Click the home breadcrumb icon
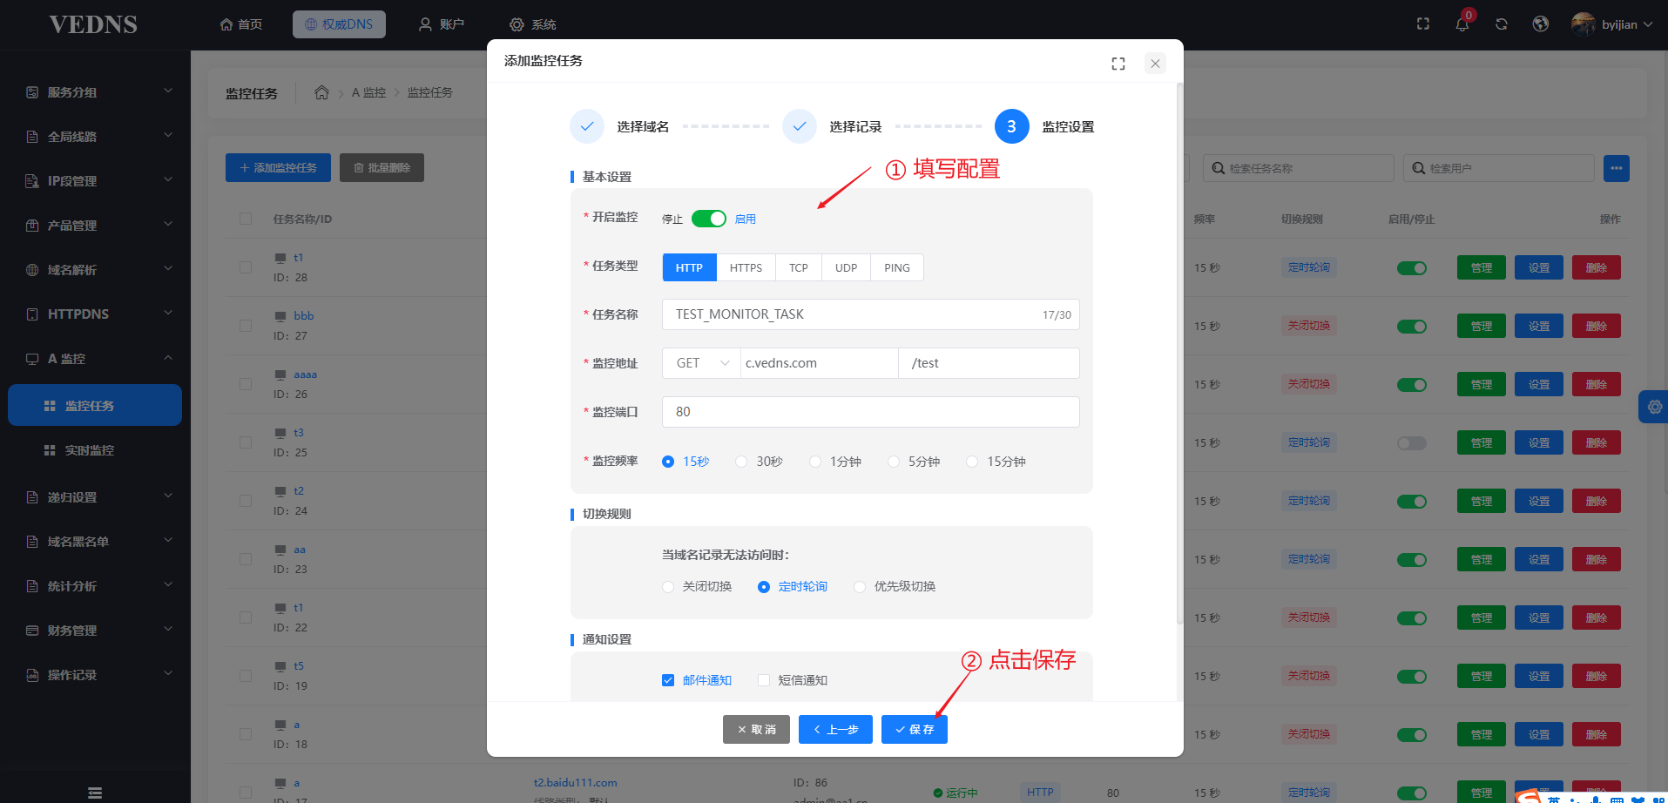The image size is (1668, 803). click(321, 92)
